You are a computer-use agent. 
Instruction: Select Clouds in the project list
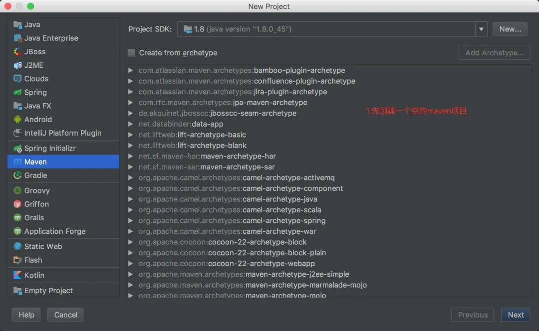point(34,79)
